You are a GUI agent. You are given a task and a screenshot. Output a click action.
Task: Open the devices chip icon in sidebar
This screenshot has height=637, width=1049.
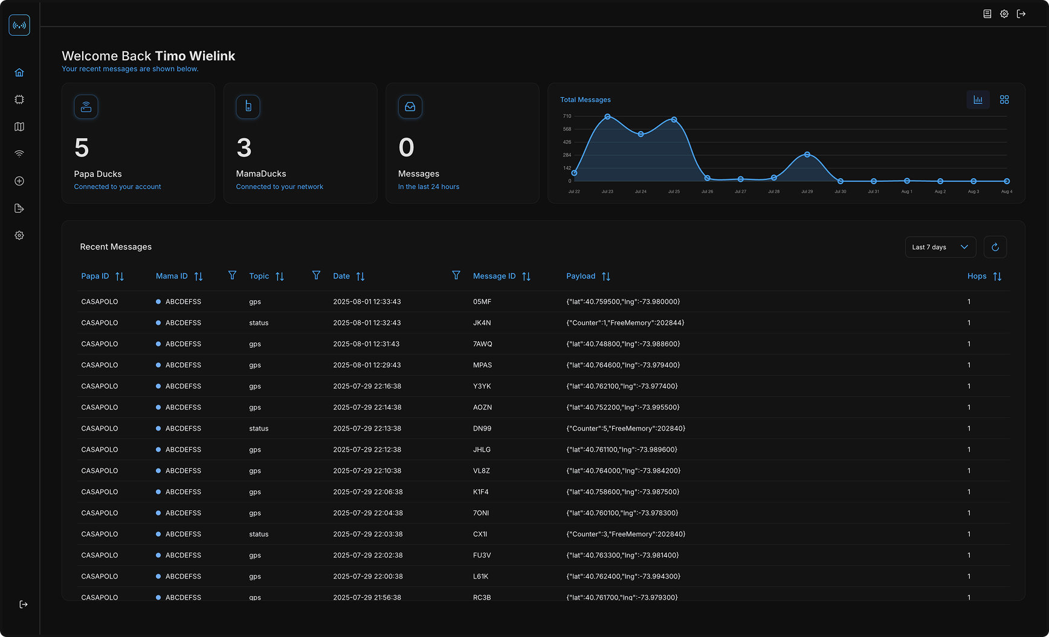coord(19,100)
